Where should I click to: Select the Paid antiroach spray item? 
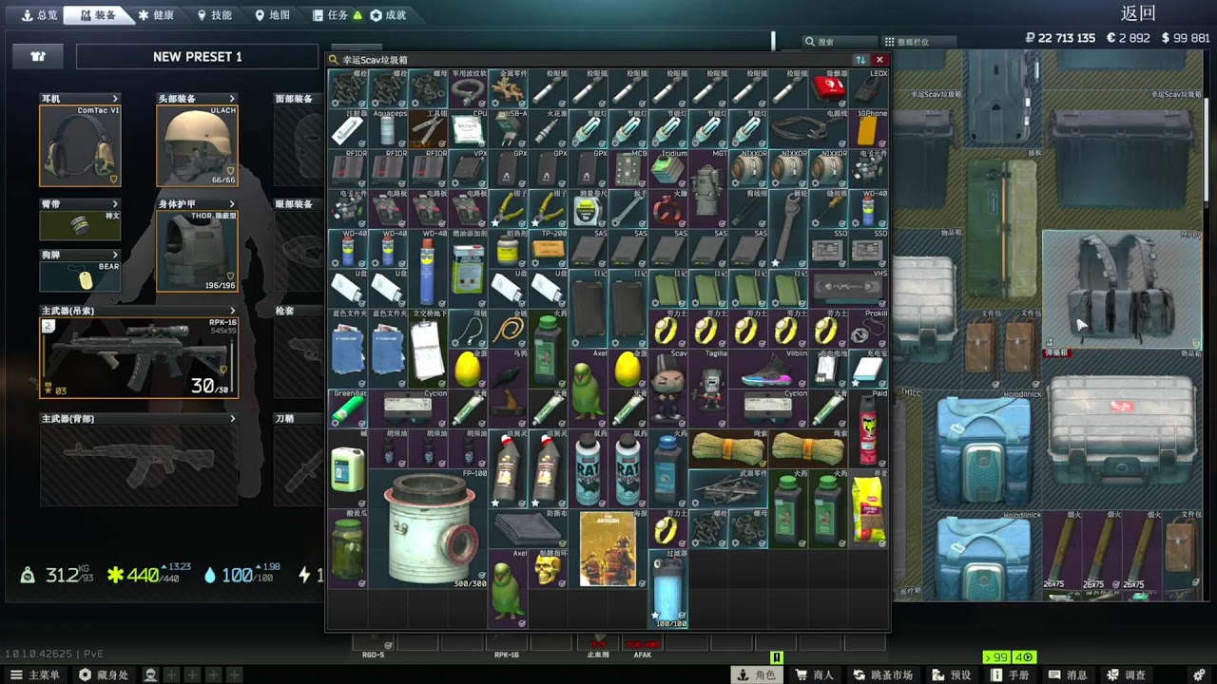(x=869, y=428)
